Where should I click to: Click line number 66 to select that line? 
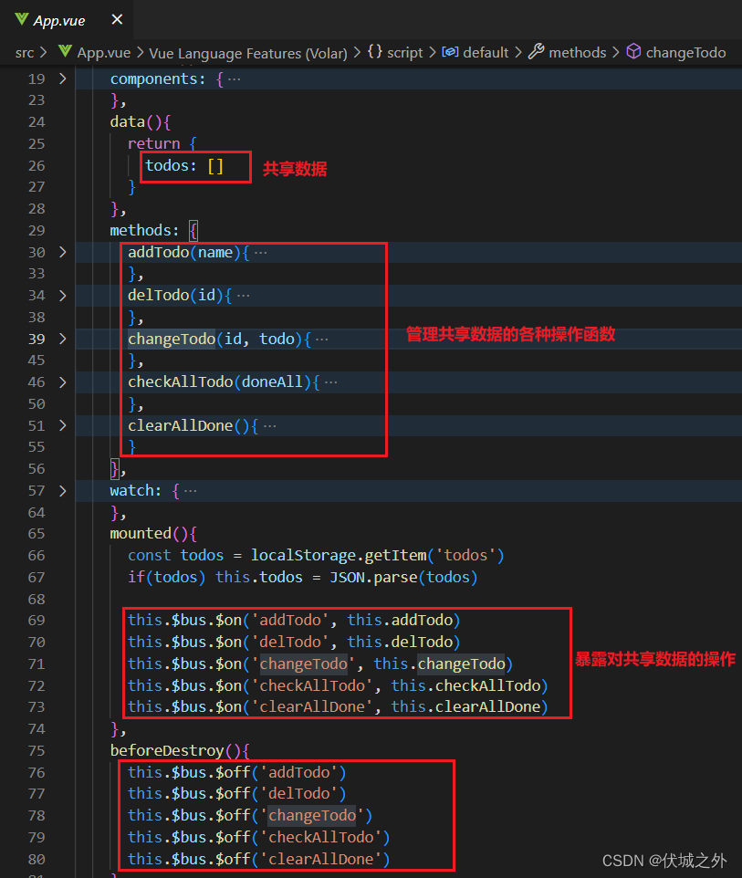[37, 555]
